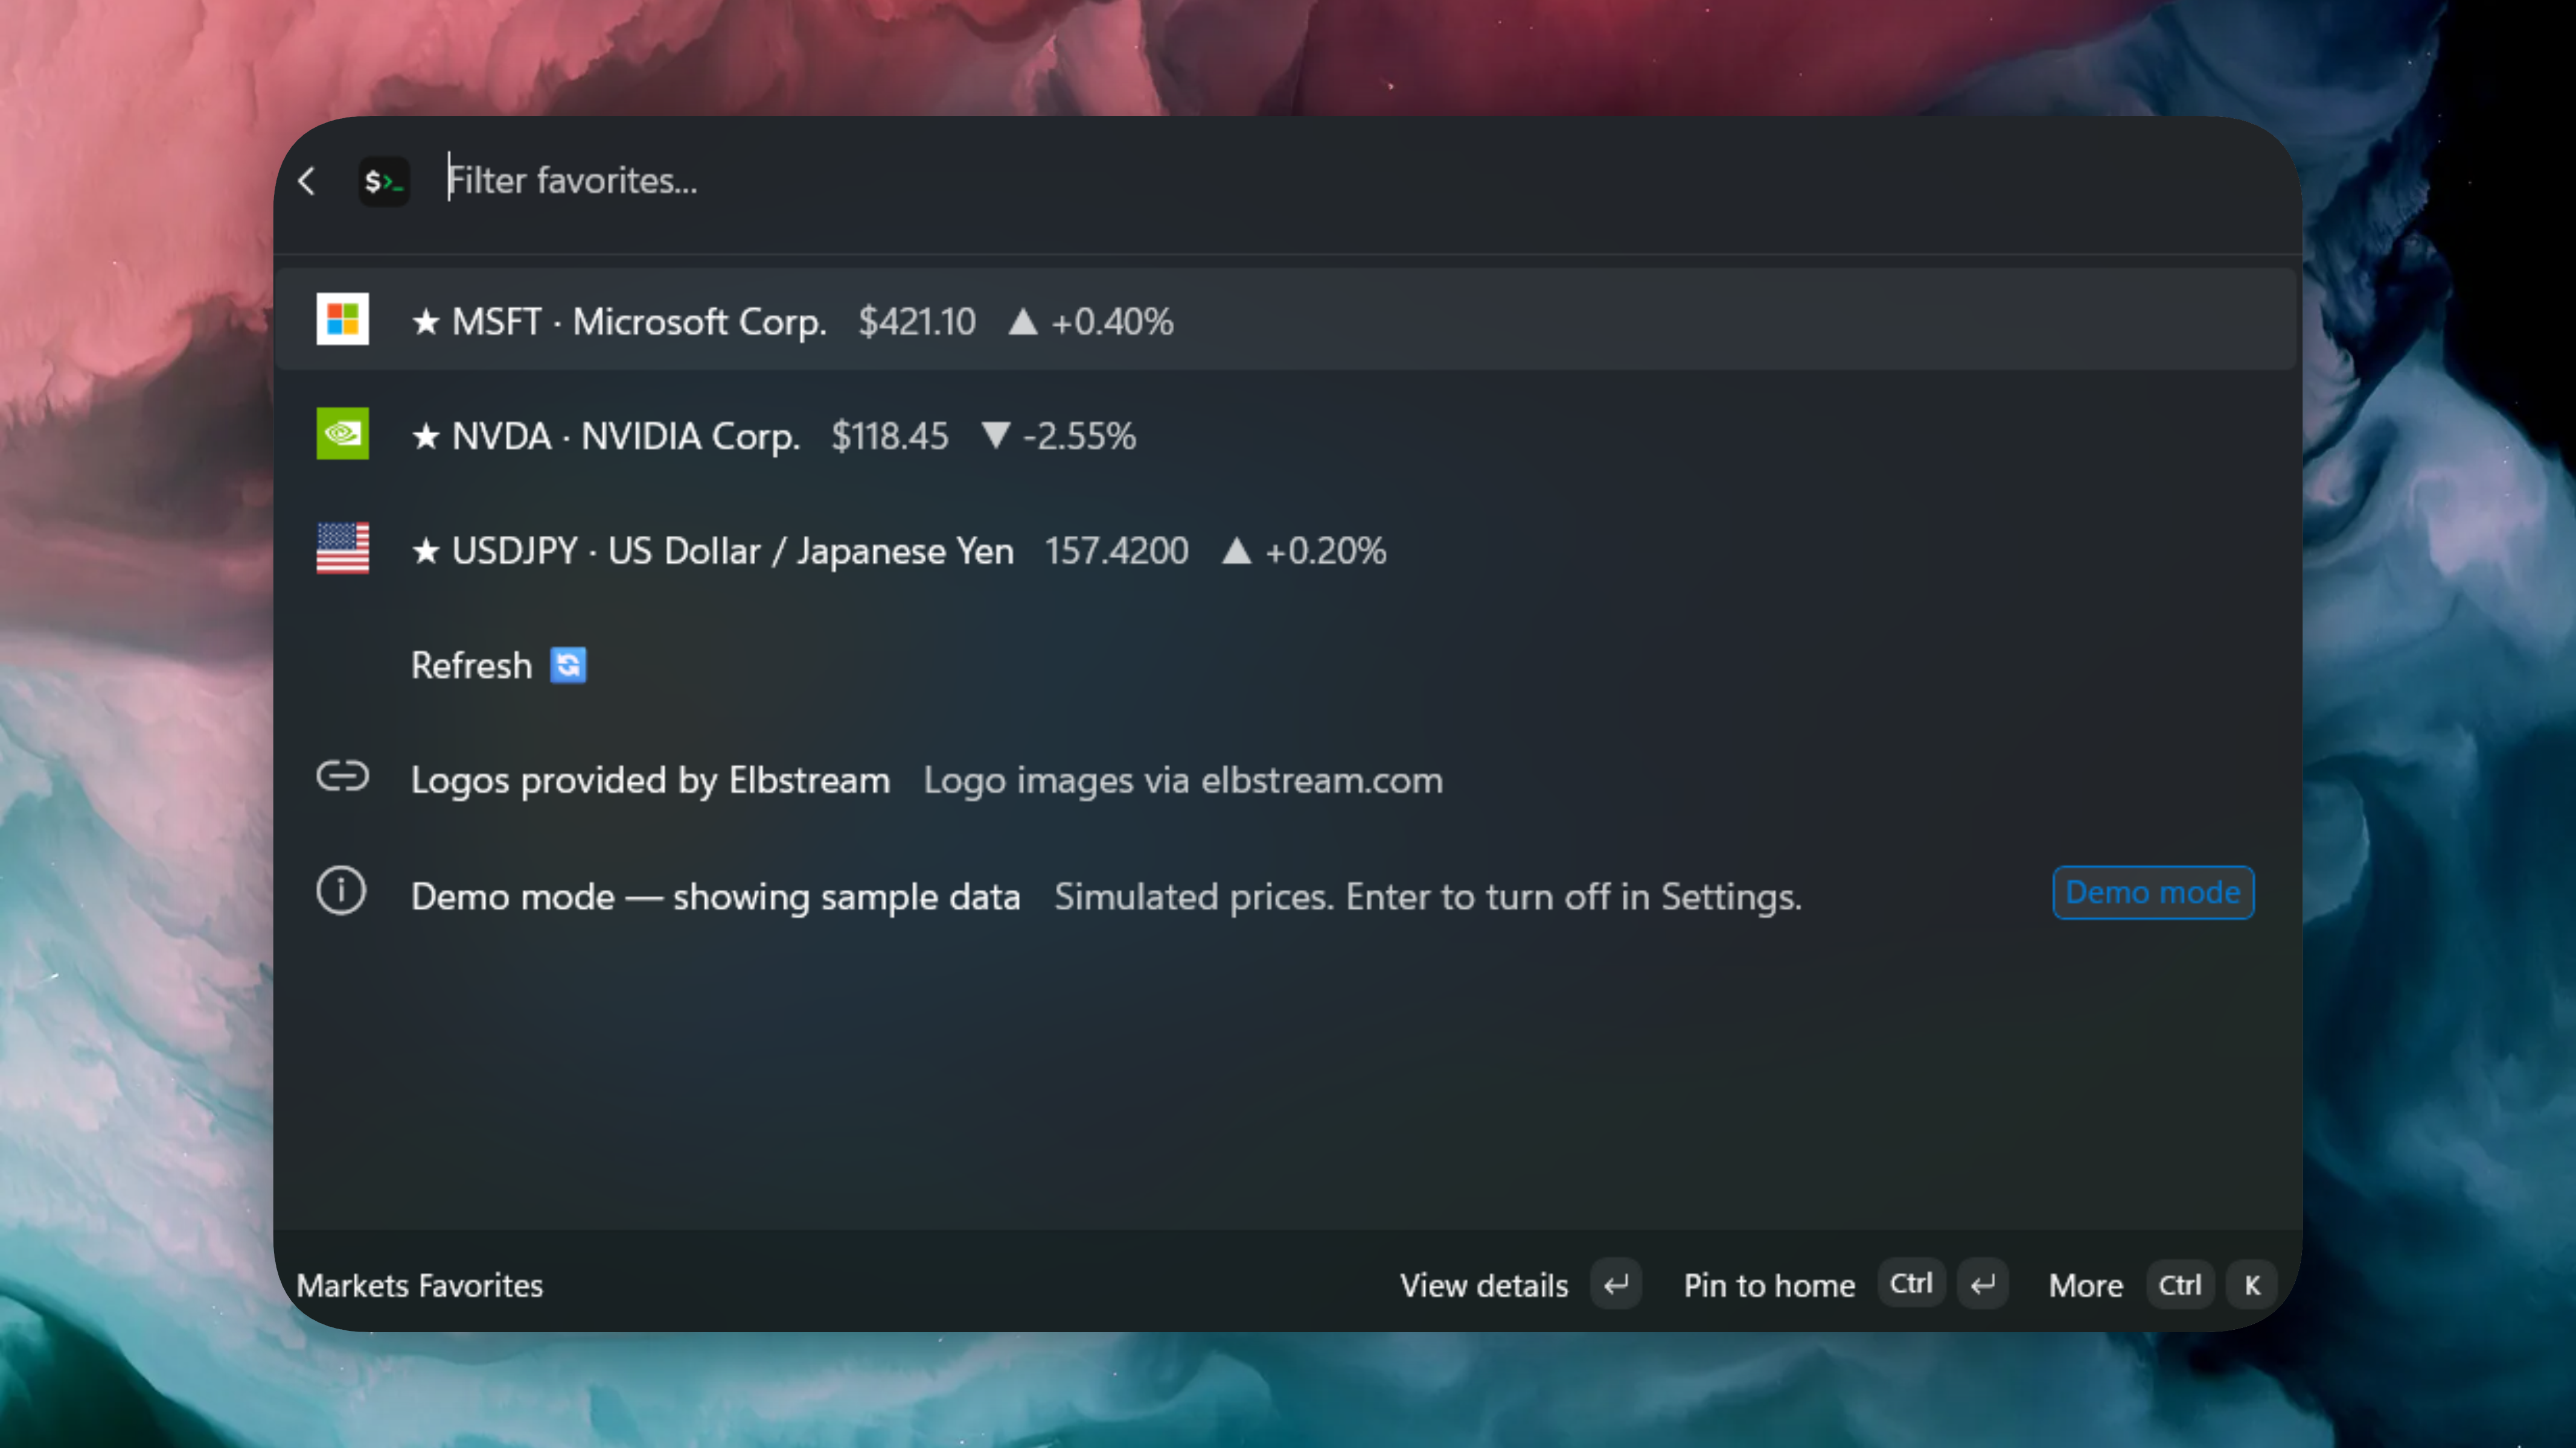Click the blue refresh arrows icon
This screenshot has width=2576, height=1448.
[568, 664]
